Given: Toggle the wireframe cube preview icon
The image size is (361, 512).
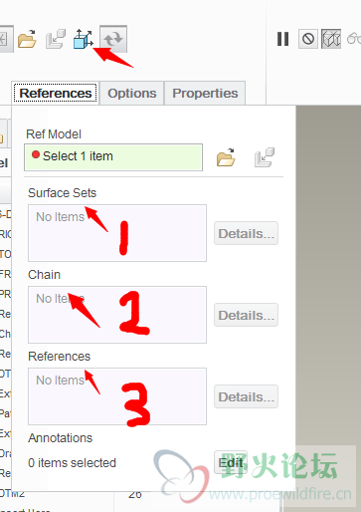Looking at the screenshot, I should point(331,39).
